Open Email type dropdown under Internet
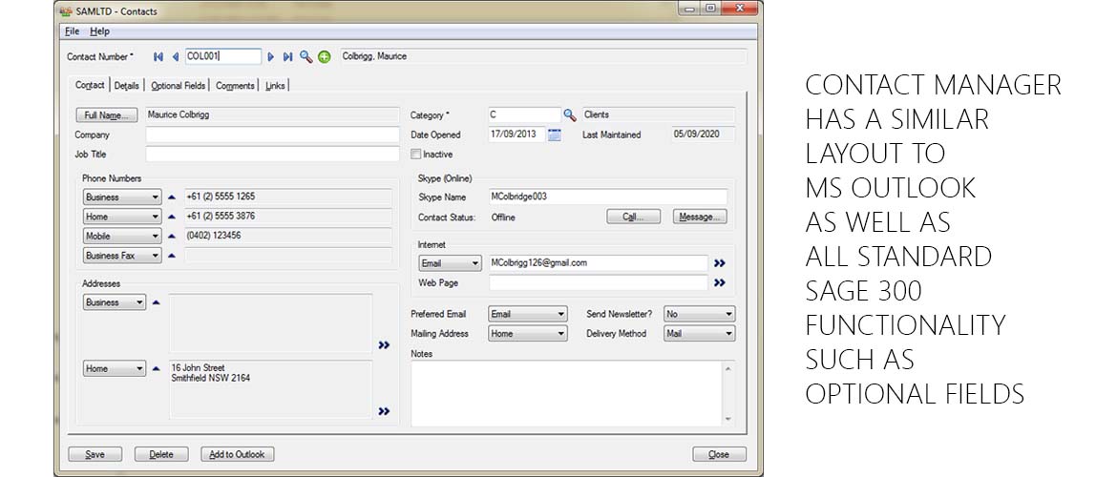The width and height of the screenshot is (1117, 477). (451, 263)
